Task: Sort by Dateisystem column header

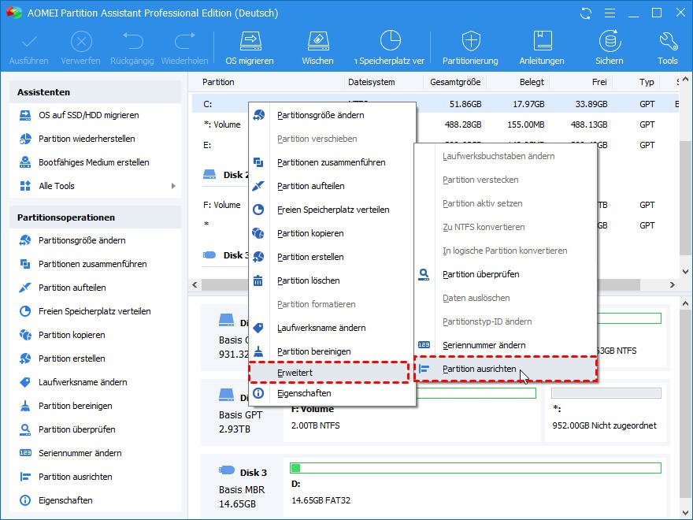Action: point(371,82)
